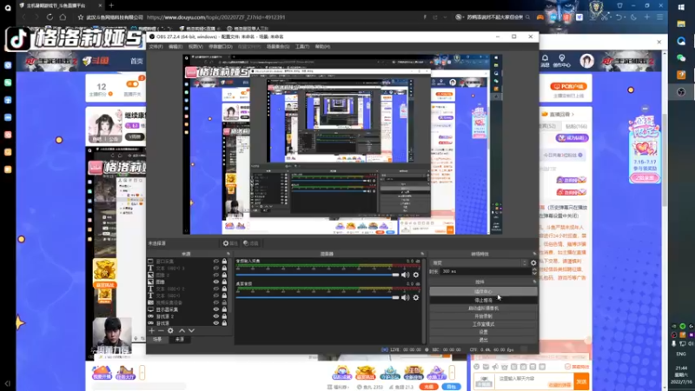This screenshot has width=695, height=391.
Task: Collapse browser sidebar with bottom-left arrow
Action: pyautogui.click(x=8, y=383)
